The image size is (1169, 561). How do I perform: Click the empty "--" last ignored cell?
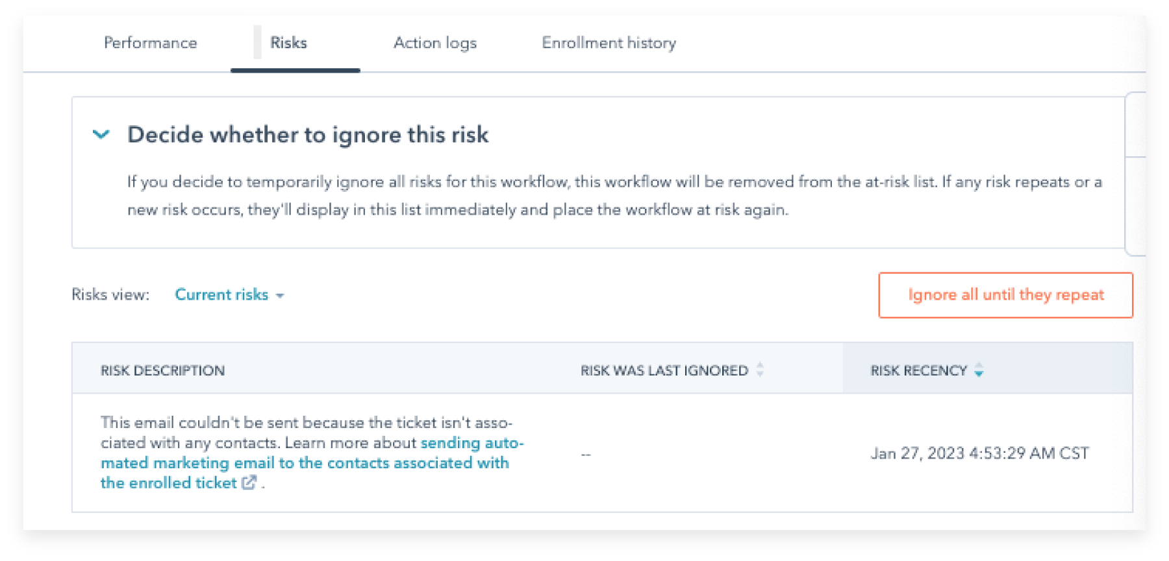586,454
